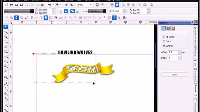Screen dimensions: 200x112
Task: Adjust the nudge distance 0.1 mm spinner
Action: tap(124, 11)
